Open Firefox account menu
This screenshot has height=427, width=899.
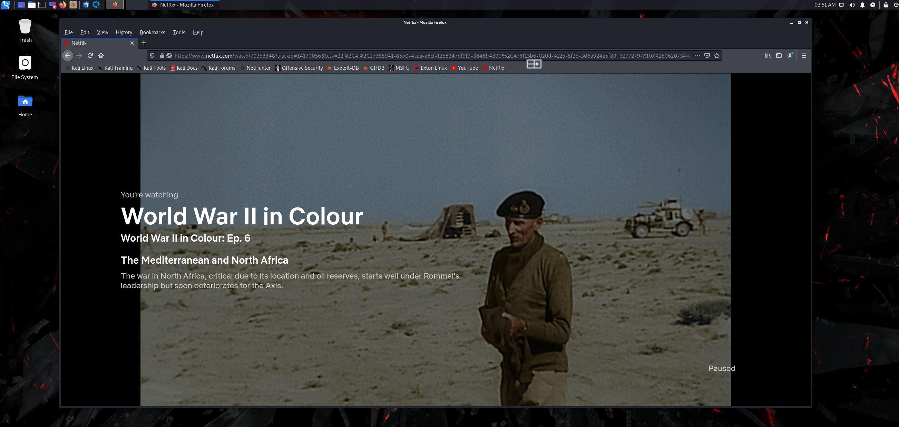tap(790, 56)
